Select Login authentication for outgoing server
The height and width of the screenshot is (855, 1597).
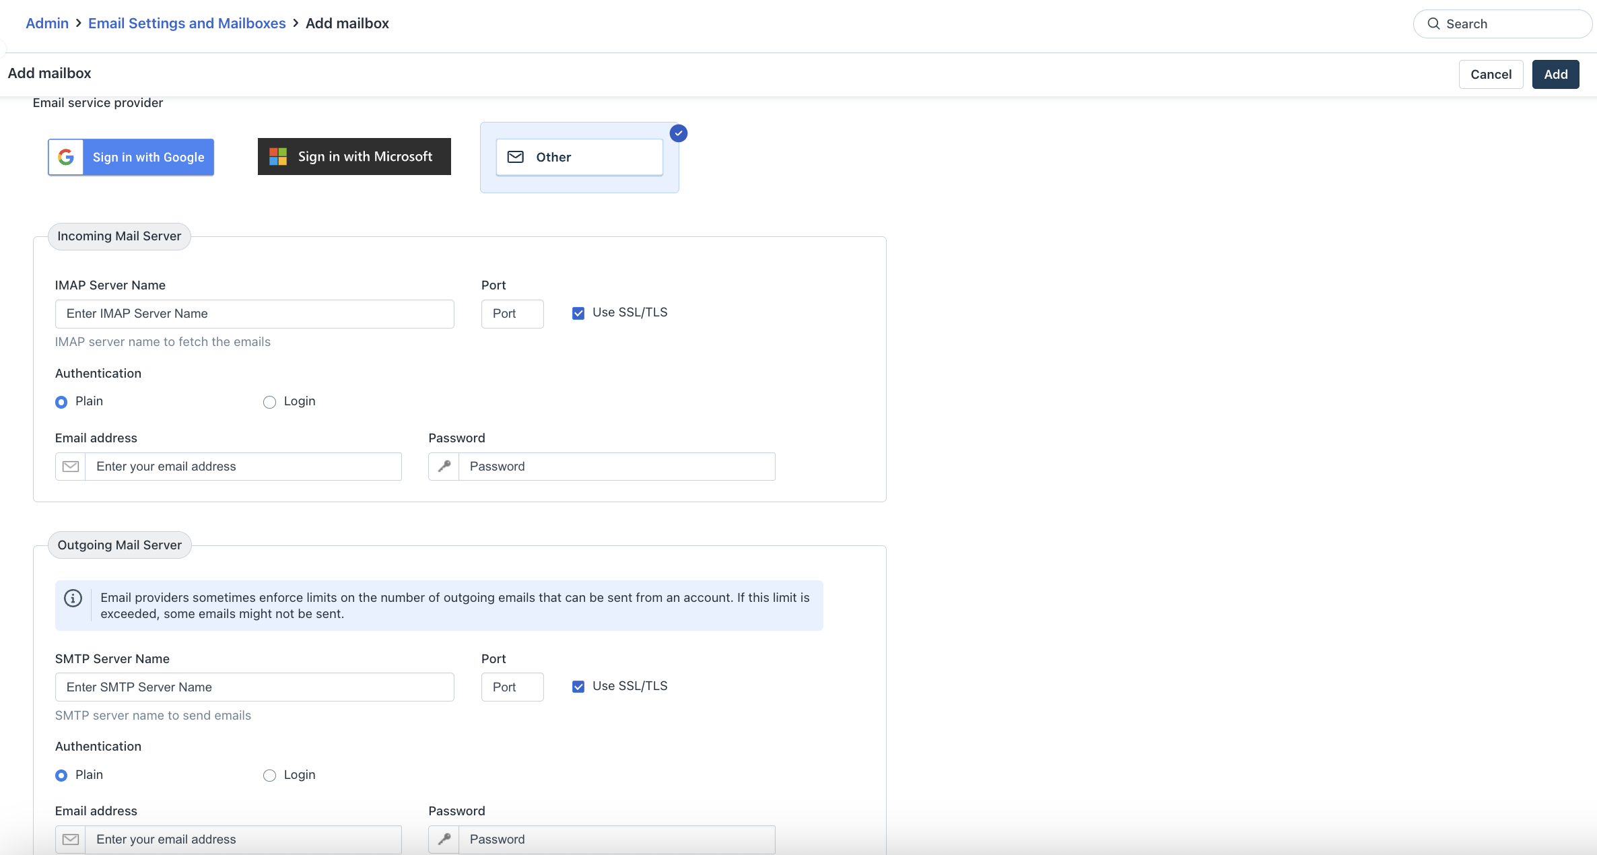pyautogui.click(x=269, y=776)
